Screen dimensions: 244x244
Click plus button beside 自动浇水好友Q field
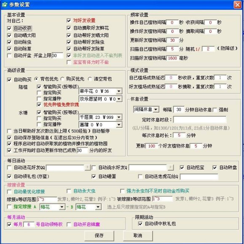[171, 168]
